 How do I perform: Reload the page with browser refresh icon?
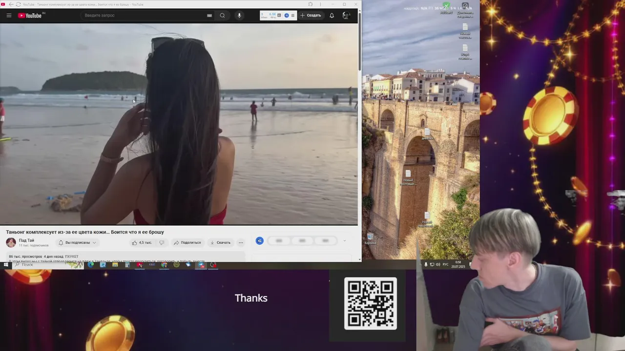tap(18, 4)
